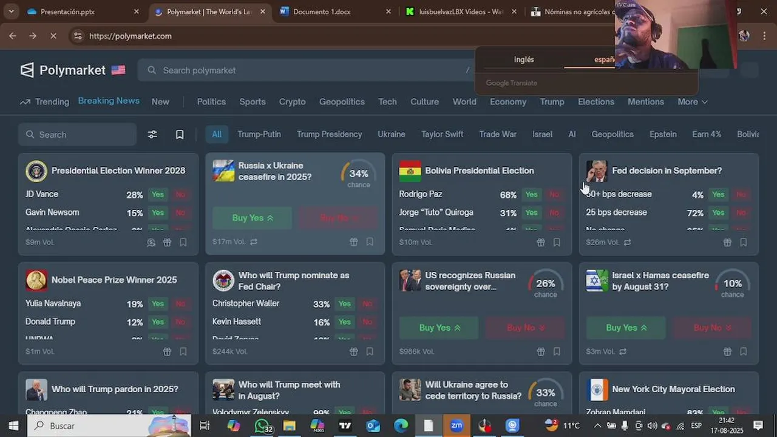Open Who will Trump pardon in 2025 market
Image resolution: width=777 pixels, height=437 pixels.
coord(115,389)
